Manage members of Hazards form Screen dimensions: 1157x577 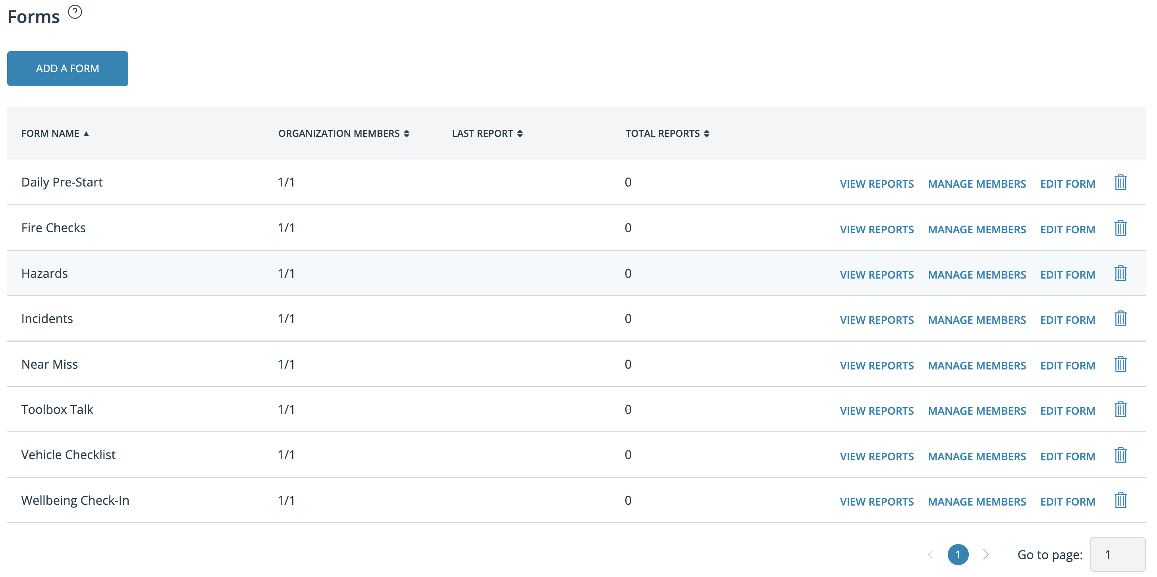977,275
